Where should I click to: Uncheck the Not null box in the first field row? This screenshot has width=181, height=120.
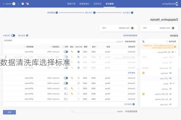click(x=78, y=52)
